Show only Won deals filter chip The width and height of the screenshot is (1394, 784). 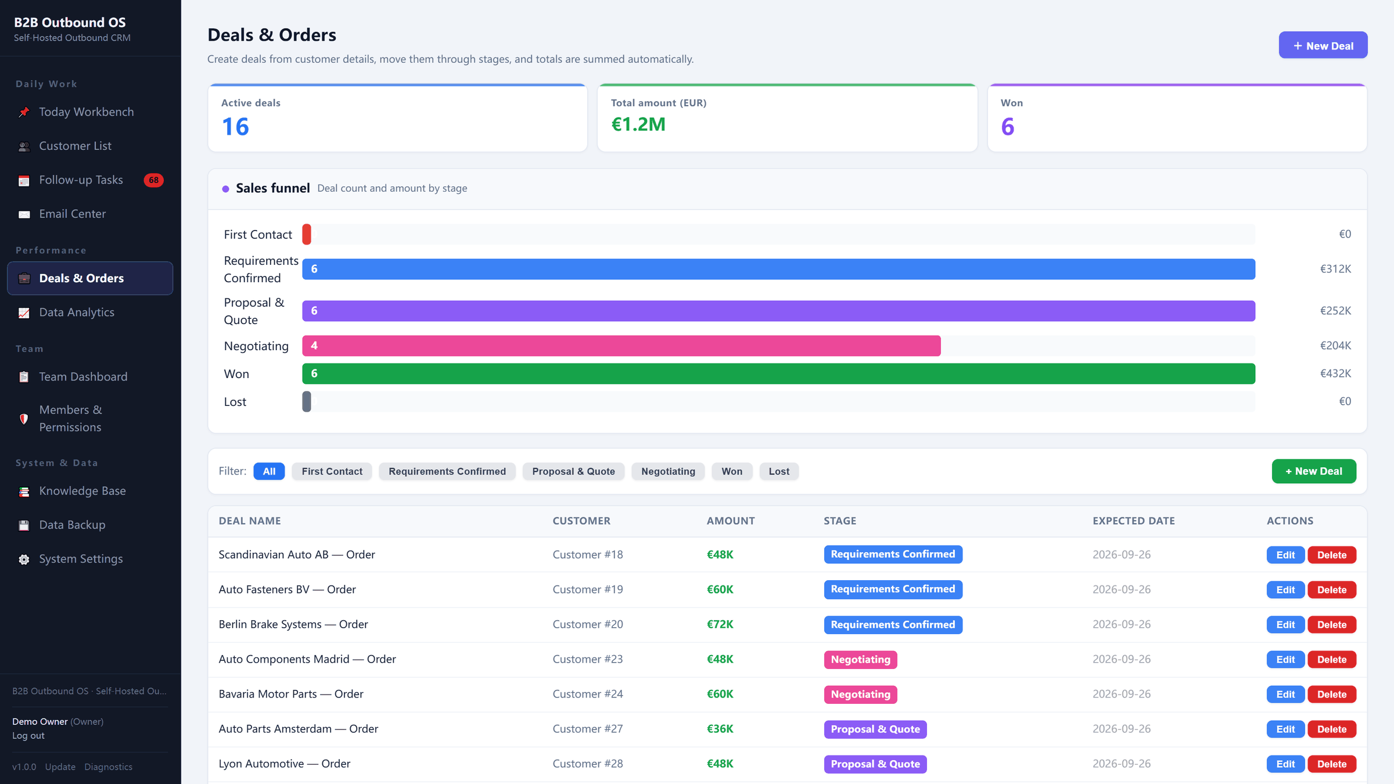732,471
